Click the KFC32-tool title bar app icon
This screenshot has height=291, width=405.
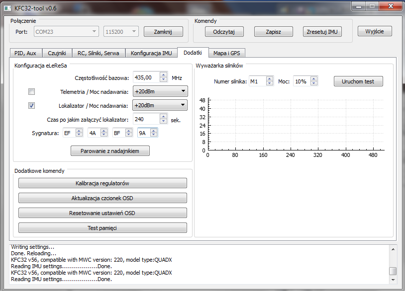7,7
